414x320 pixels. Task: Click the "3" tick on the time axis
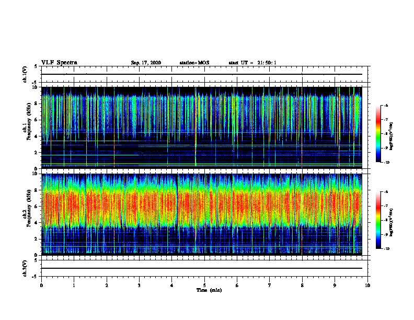(x=139, y=285)
